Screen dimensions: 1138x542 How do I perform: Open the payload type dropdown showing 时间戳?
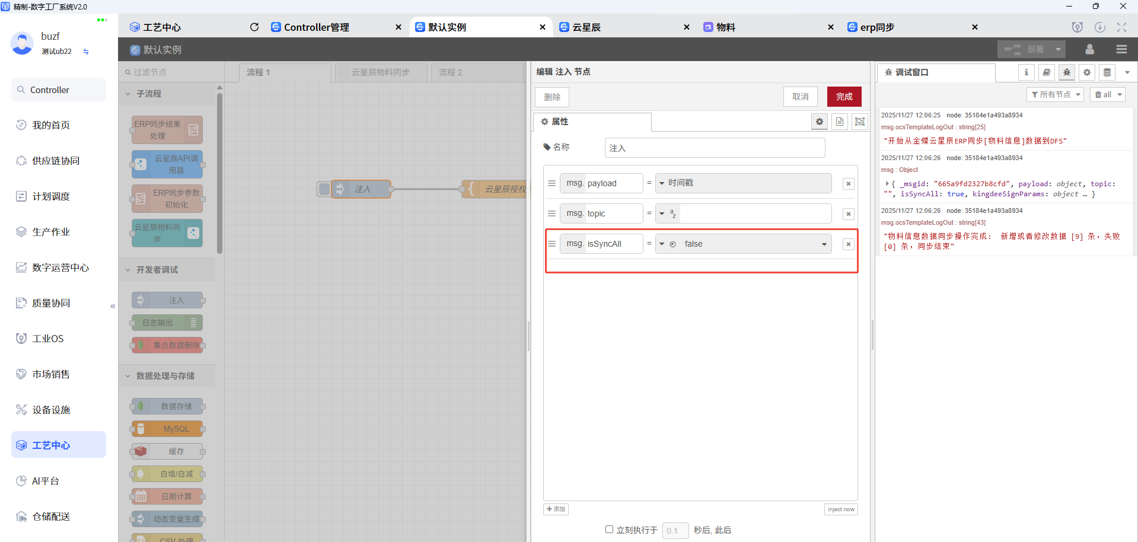click(662, 183)
